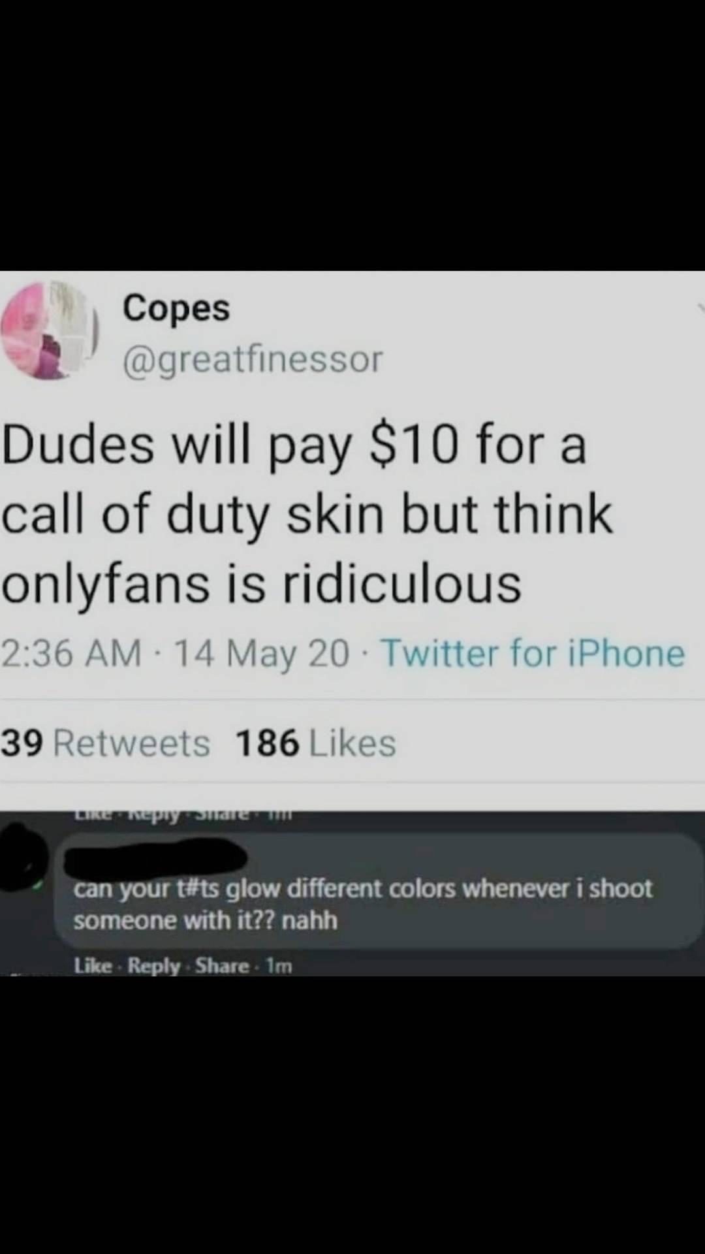Select the Call of Duty tweet text
The width and height of the screenshot is (705, 1254).
(x=307, y=513)
